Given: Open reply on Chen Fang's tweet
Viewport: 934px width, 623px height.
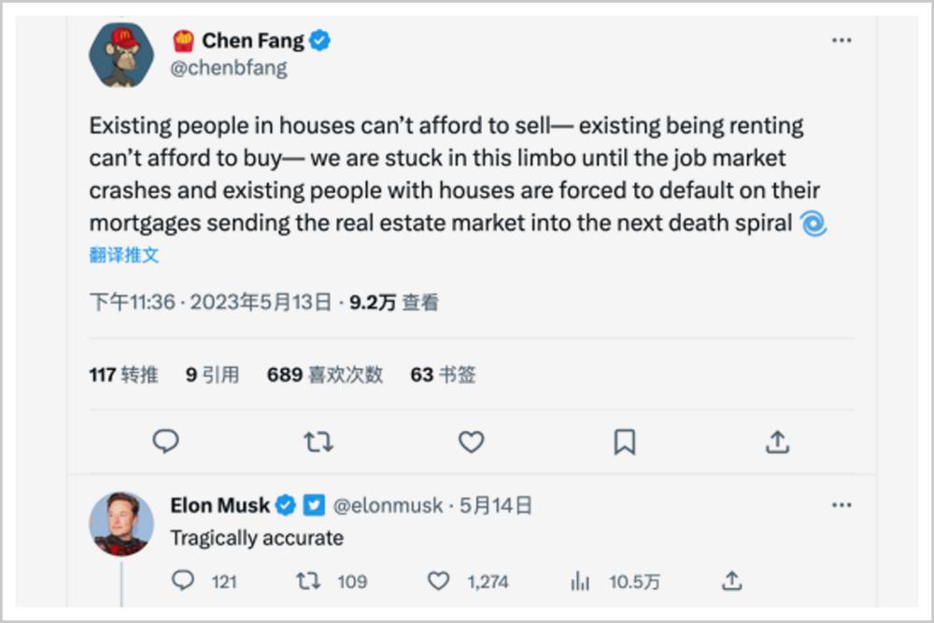Looking at the screenshot, I should tap(165, 442).
